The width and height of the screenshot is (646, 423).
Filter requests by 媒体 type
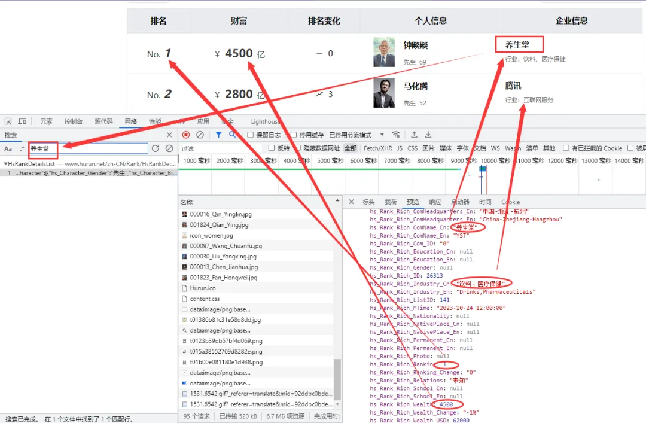pos(446,148)
